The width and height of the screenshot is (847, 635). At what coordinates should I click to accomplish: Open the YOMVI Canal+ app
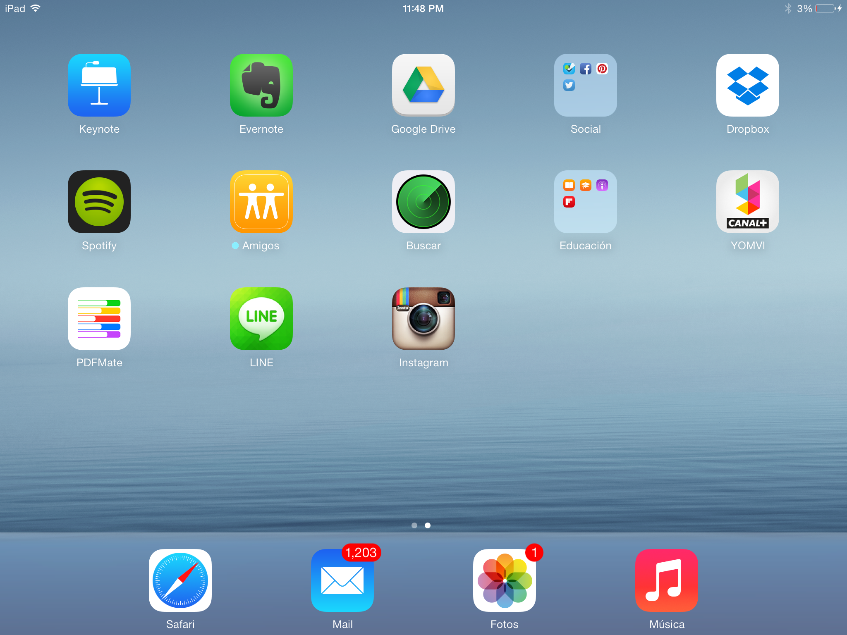click(748, 202)
